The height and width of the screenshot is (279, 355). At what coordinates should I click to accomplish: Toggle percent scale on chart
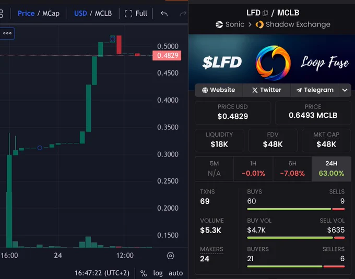[x=144, y=273]
